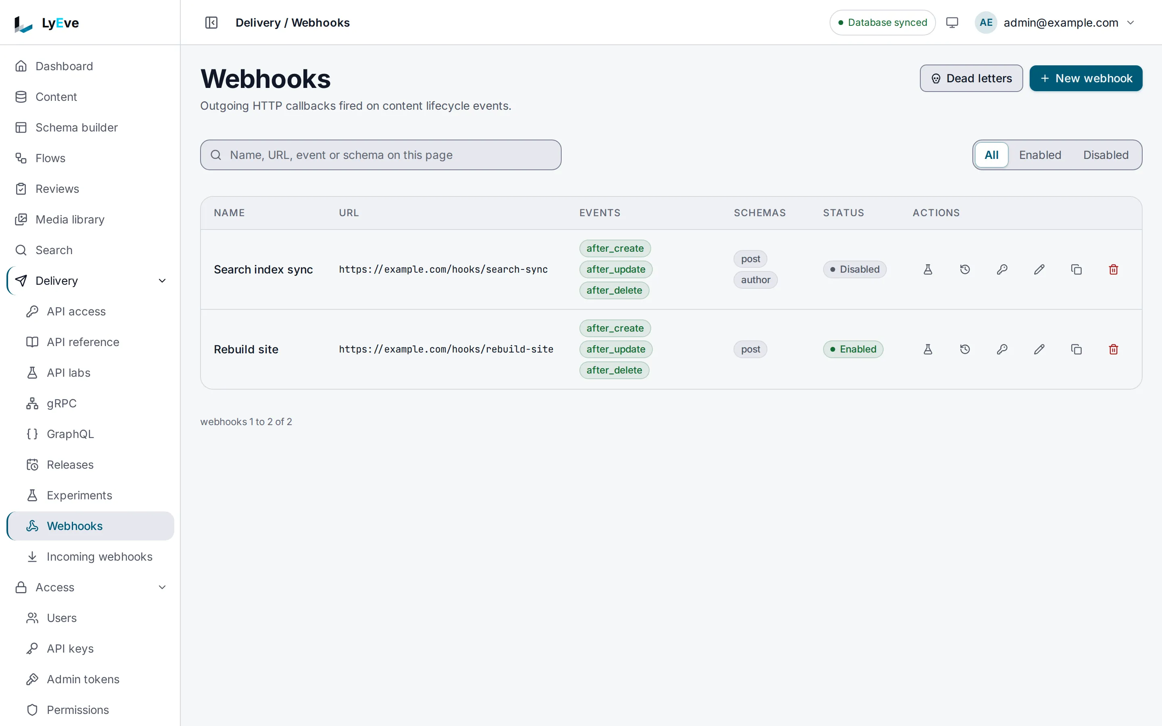Select the Enabled filter tab
Viewport: 1162px width, 726px height.
pyautogui.click(x=1040, y=155)
